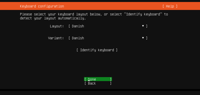The height and width of the screenshot is (95, 200).
Task: Click the Keyboard configuration header title
Action: point(42,6)
